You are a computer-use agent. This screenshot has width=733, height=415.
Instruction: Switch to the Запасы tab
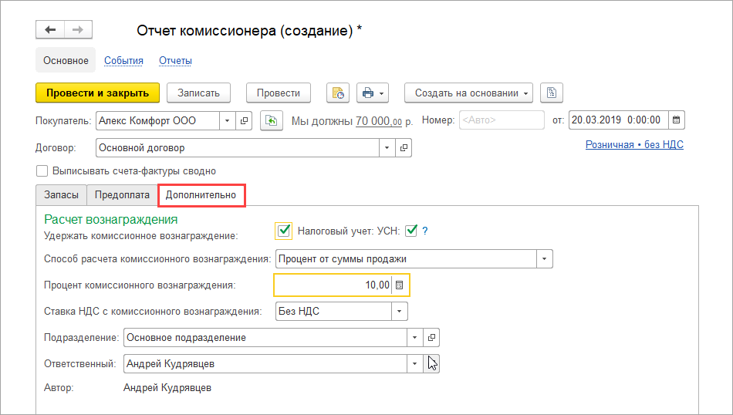pyautogui.click(x=61, y=195)
